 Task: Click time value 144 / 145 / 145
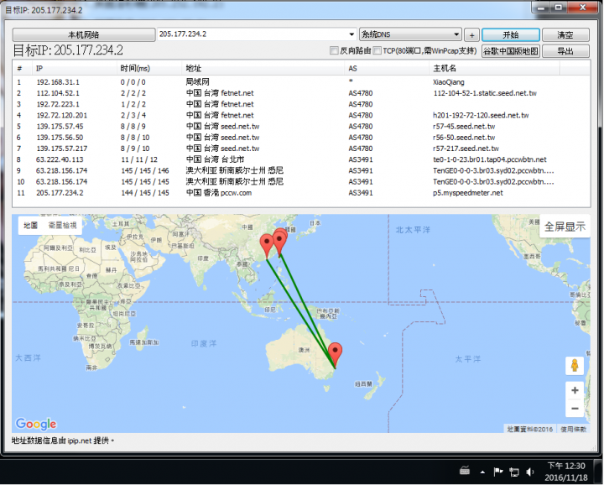click(145, 193)
